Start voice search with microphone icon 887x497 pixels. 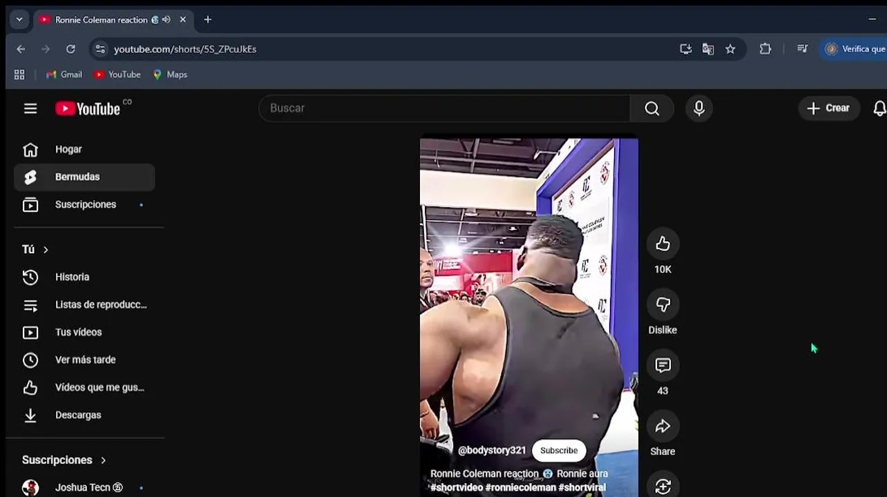click(x=699, y=108)
